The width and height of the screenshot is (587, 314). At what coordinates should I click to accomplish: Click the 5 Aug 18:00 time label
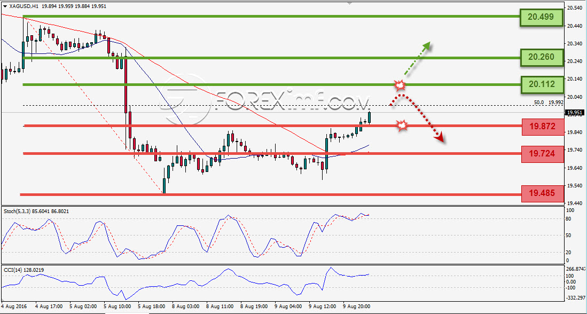[x=151, y=307]
